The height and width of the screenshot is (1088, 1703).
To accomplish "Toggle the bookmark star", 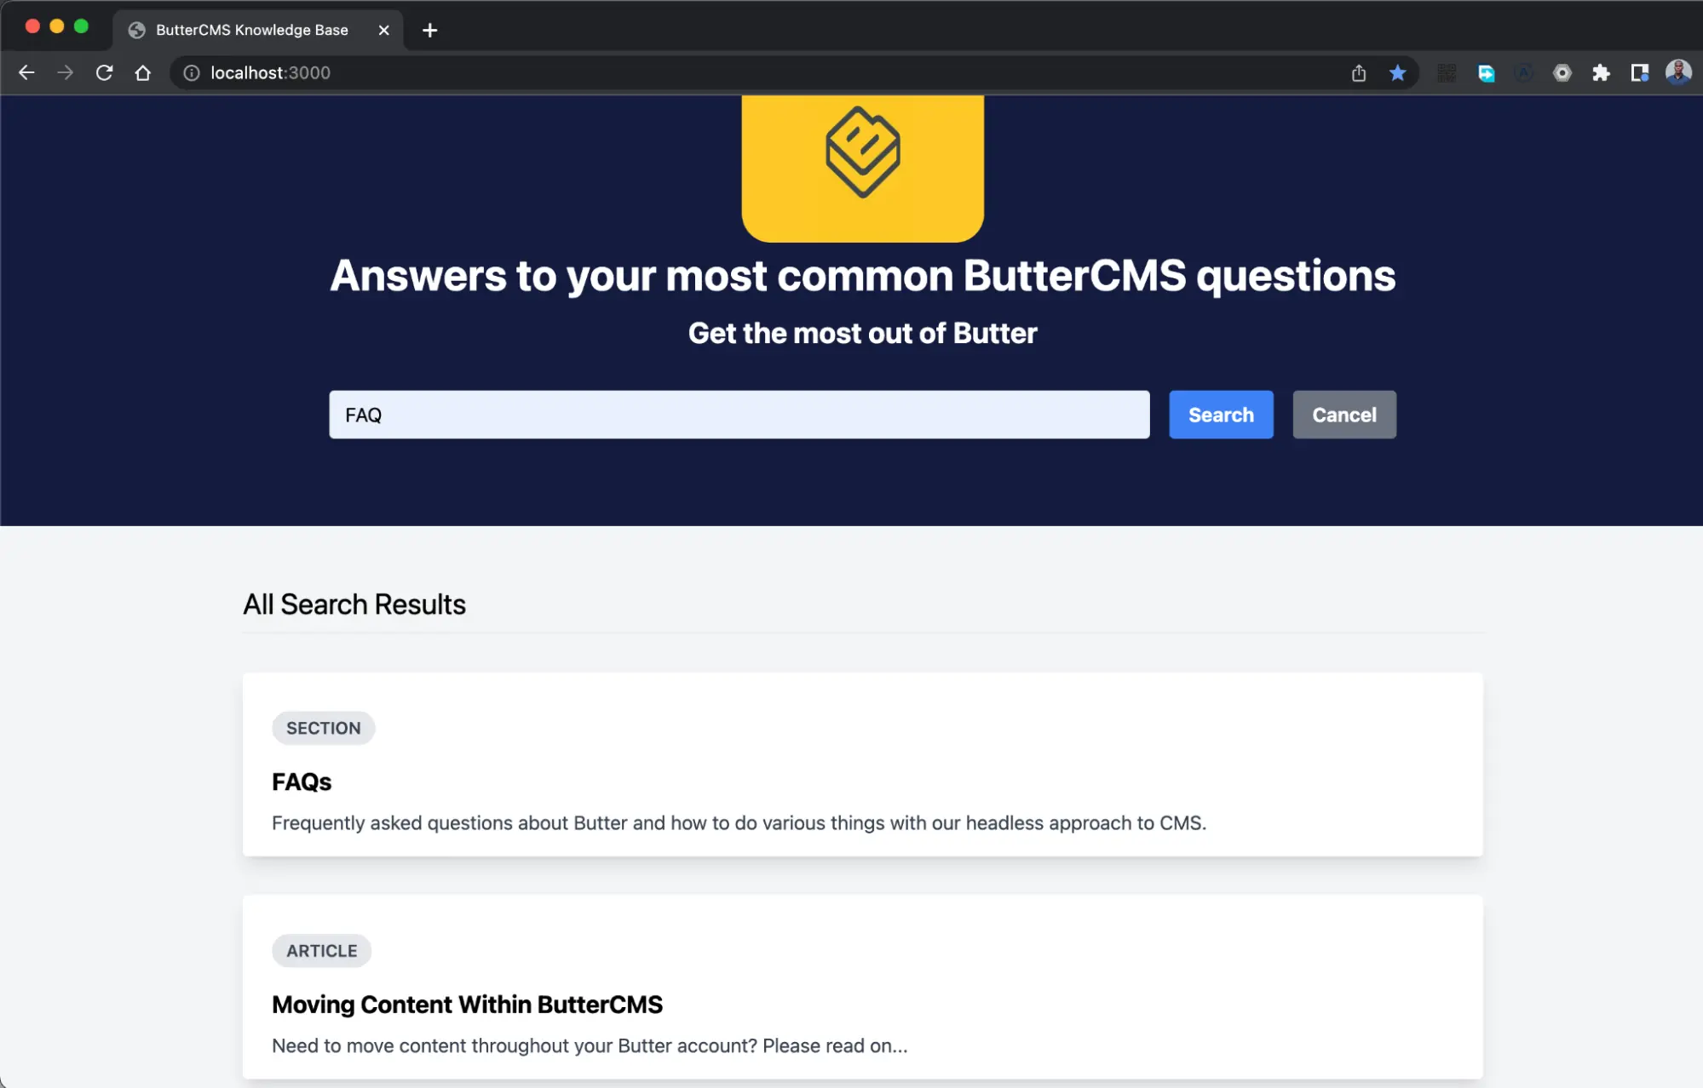I will (1397, 73).
